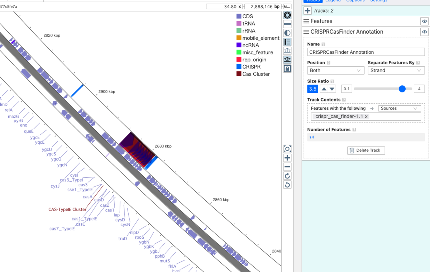This screenshot has height=272, width=430.
Task: Click the centered anchor-style toolbar icon
Action: point(287,59)
